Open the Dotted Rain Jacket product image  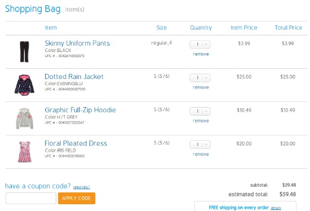(24, 85)
